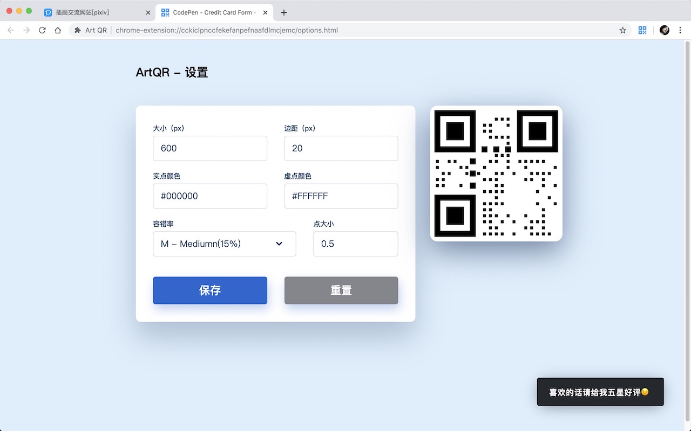Click the 大小（px）label

169,128
